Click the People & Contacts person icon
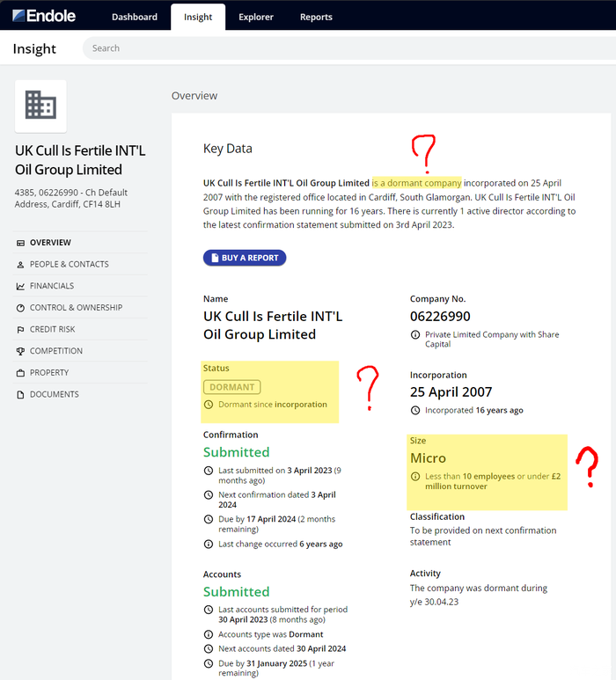The image size is (616, 680). 20,265
